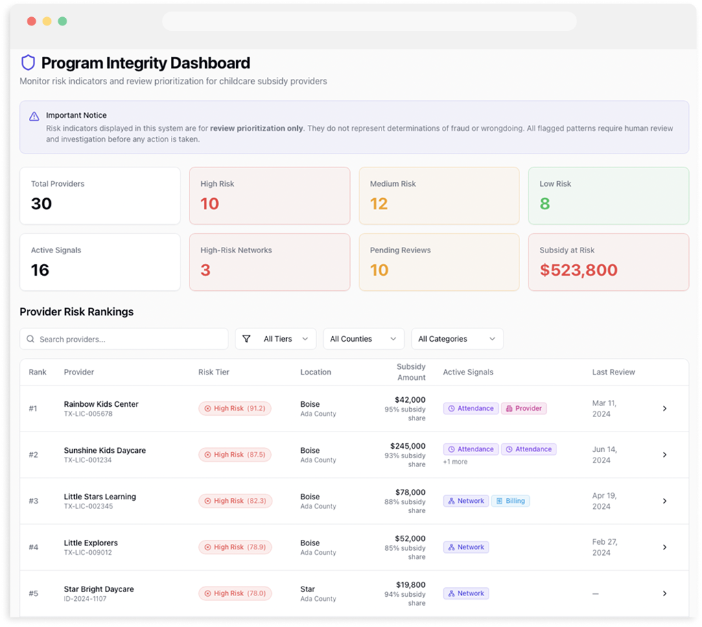Open the All Counties dropdown

point(364,338)
